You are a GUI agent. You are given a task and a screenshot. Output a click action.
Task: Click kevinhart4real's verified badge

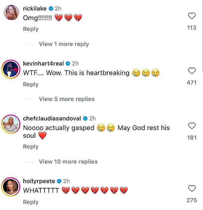68,64
